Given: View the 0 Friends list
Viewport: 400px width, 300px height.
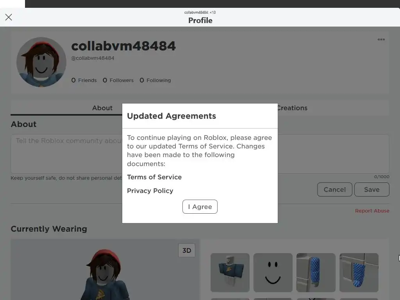Looking at the screenshot, I should (84, 80).
